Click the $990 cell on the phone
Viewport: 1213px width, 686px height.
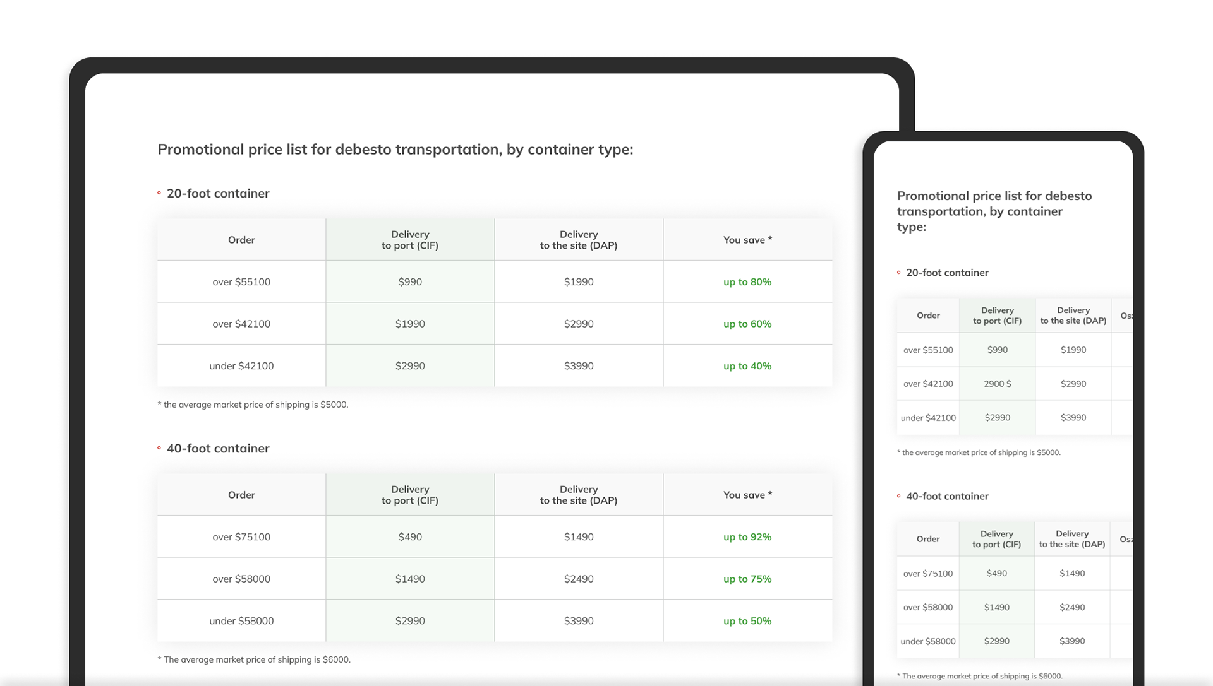998,350
